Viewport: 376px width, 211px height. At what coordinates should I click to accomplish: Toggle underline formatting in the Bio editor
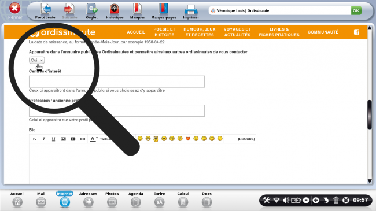tap(53, 139)
